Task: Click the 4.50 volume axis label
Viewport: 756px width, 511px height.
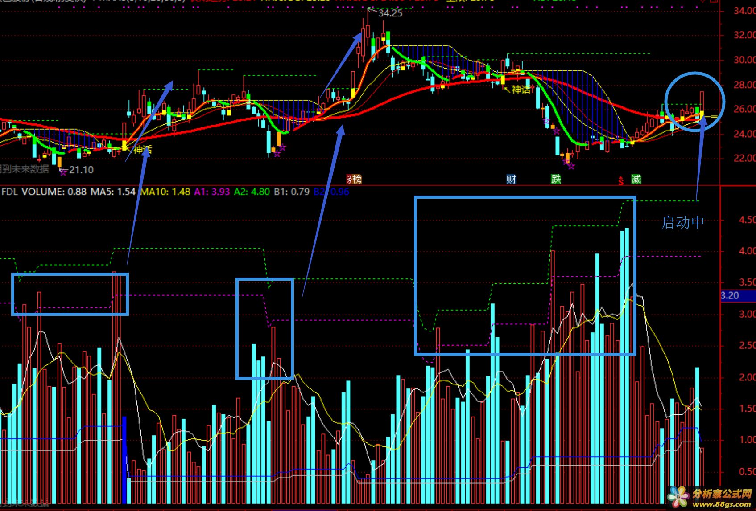Action: pos(747,220)
